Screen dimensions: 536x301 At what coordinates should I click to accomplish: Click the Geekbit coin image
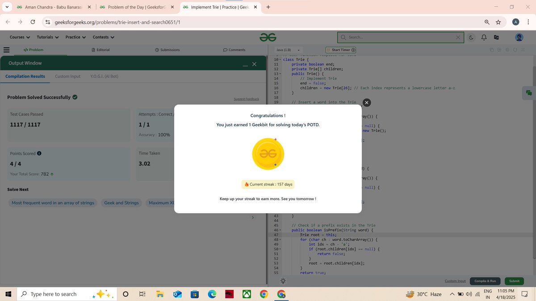pyautogui.click(x=268, y=154)
